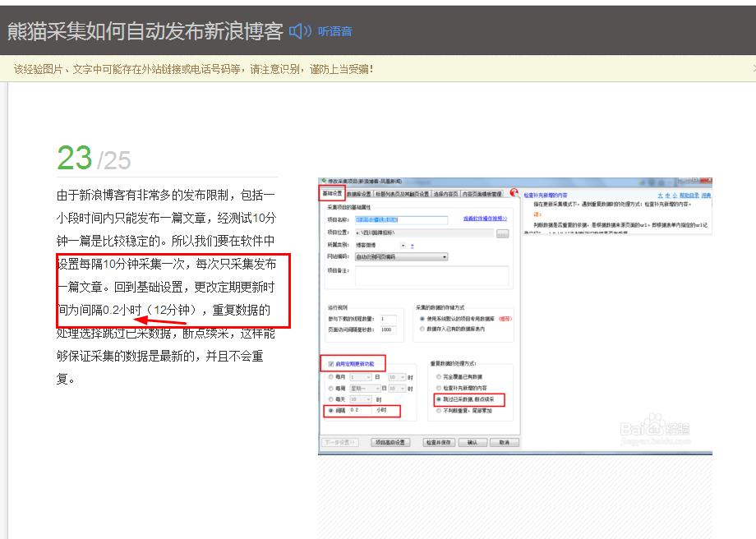Select 使用系统默认的项目专用数据库 radio option
The height and width of the screenshot is (539, 756).
(x=422, y=319)
